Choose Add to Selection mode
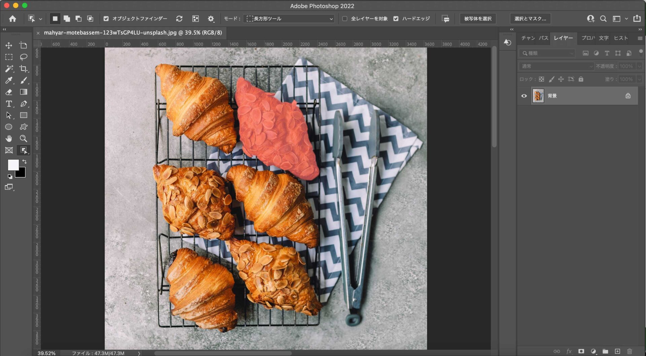The image size is (646, 356). [67, 19]
